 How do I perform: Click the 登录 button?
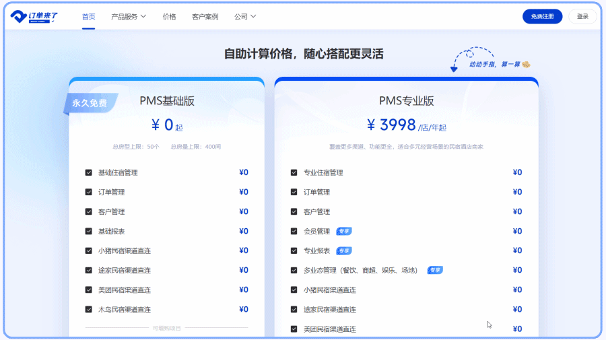click(x=582, y=16)
